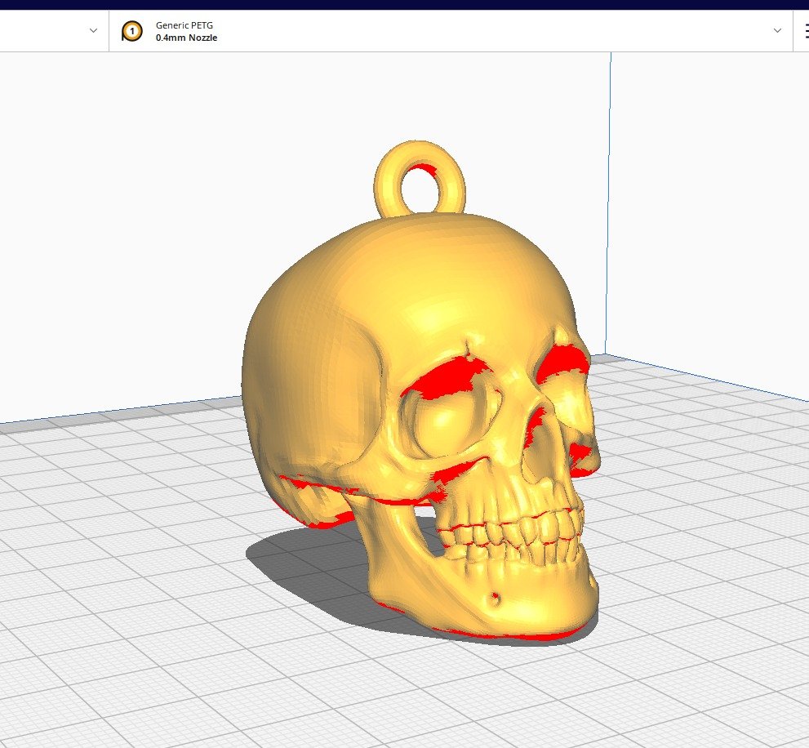Expand the Generic PETG material dropdown chevron
Screen dimensions: 809x748
tap(777, 31)
